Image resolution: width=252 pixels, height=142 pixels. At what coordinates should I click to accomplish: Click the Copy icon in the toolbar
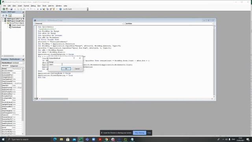tap(18, 9)
